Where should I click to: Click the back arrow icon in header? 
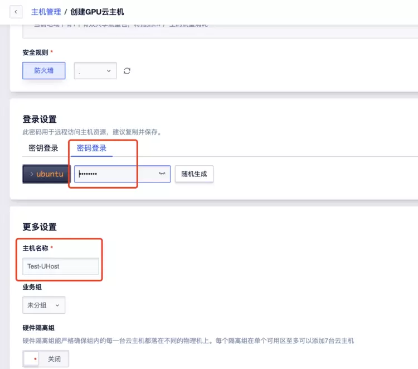click(x=16, y=12)
